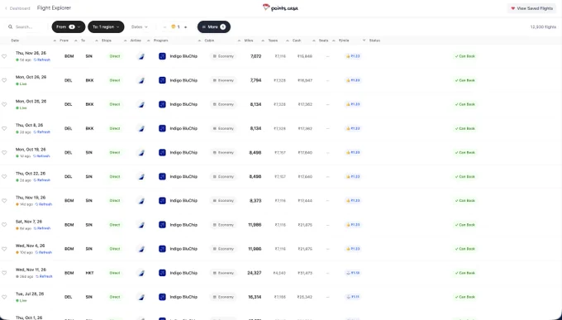This screenshot has width=562, height=320.
Task: Open the Dates dropdown
Action: [x=140, y=27]
